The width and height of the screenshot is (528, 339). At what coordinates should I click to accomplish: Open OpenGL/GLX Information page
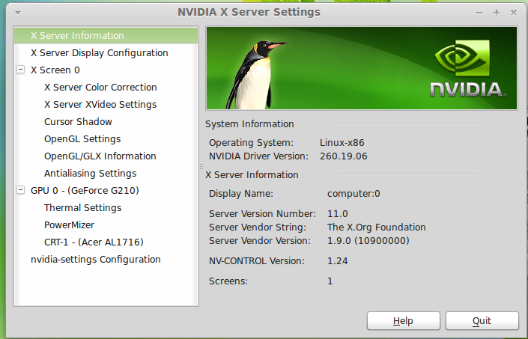100,156
